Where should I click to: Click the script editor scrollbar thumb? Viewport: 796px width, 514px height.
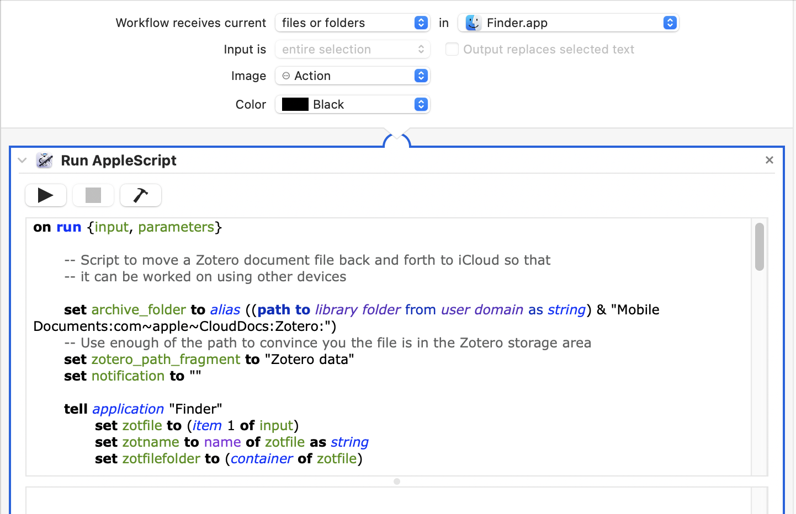point(760,247)
